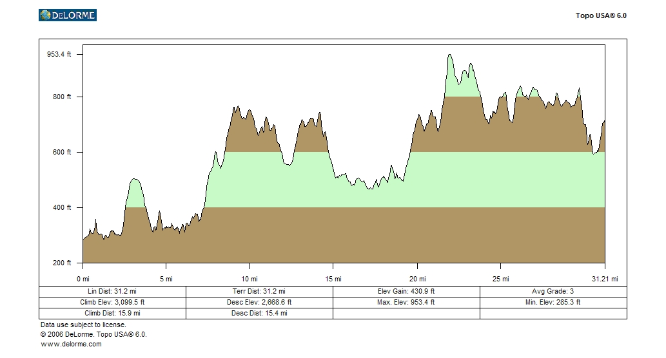This screenshot has width=666, height=358.
Task: Click the 31.21 mi end distance label
Action: 605,279
